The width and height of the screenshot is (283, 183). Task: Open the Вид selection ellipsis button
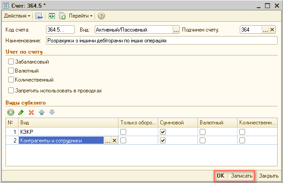point(177,30)
